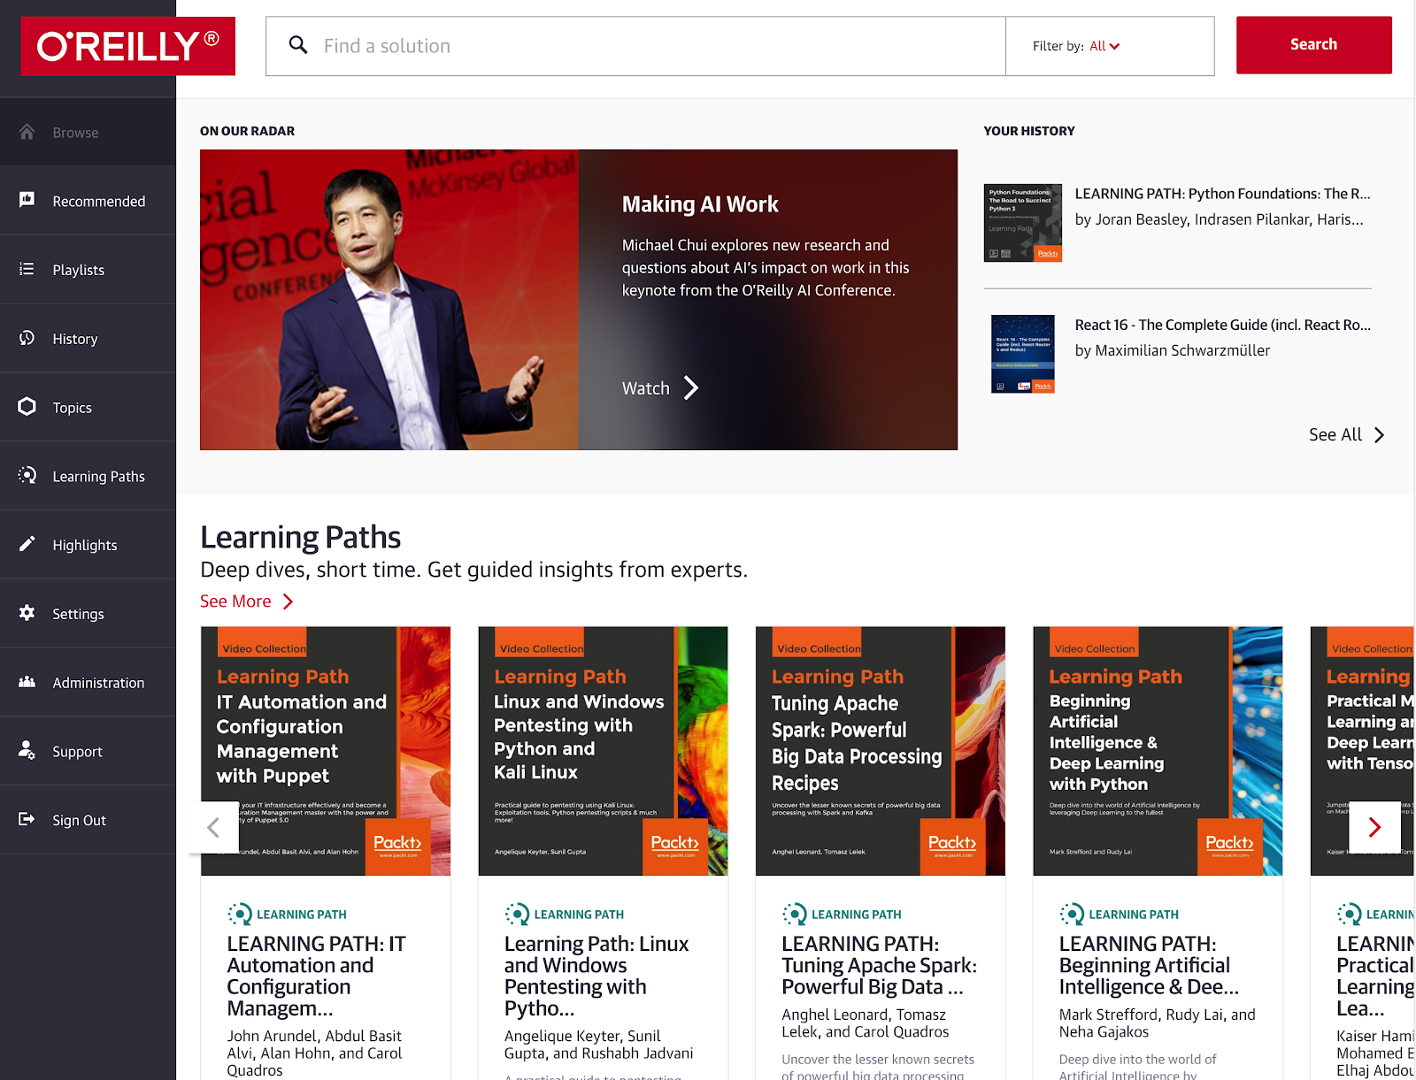Open Python Foundations learning path history title
The height and width of the screenshot is (1080, 1416).
coord(1222,194)
